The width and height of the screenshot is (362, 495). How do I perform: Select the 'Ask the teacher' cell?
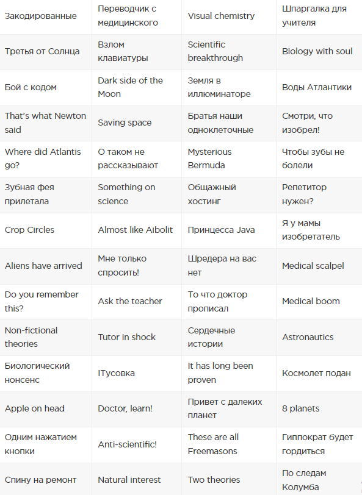[x=137, y=302]
